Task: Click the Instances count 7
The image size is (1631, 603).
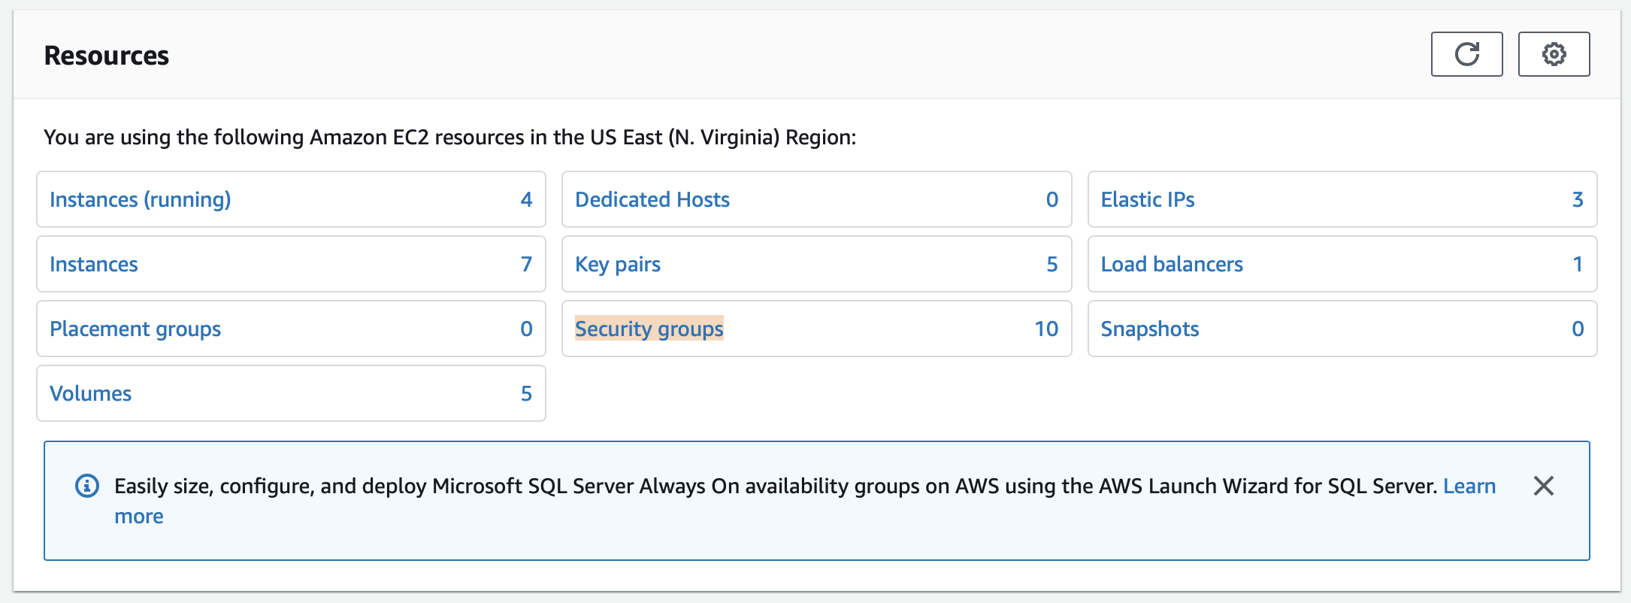Action: pos(526,265)
